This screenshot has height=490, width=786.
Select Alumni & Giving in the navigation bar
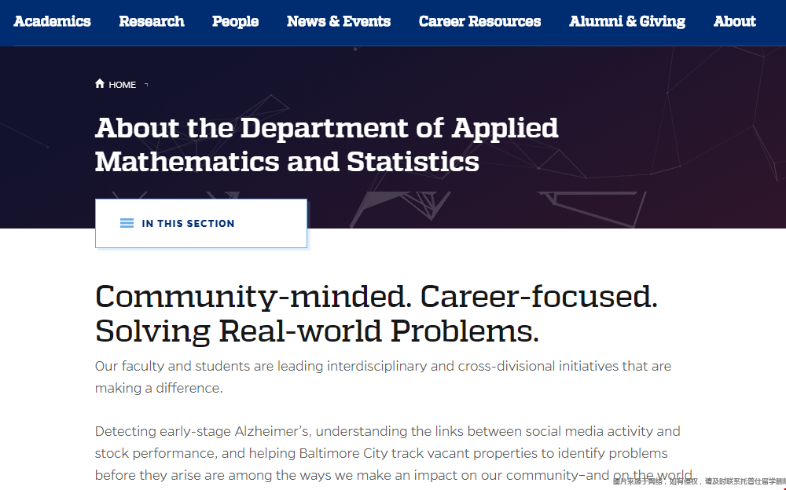627,22
